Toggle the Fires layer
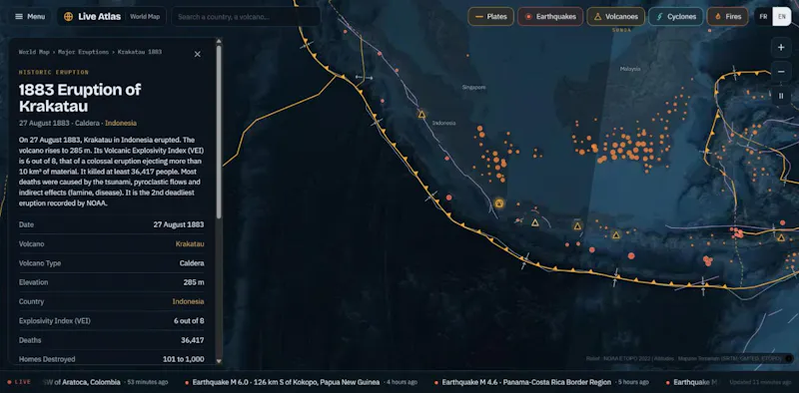 point(728,16)
